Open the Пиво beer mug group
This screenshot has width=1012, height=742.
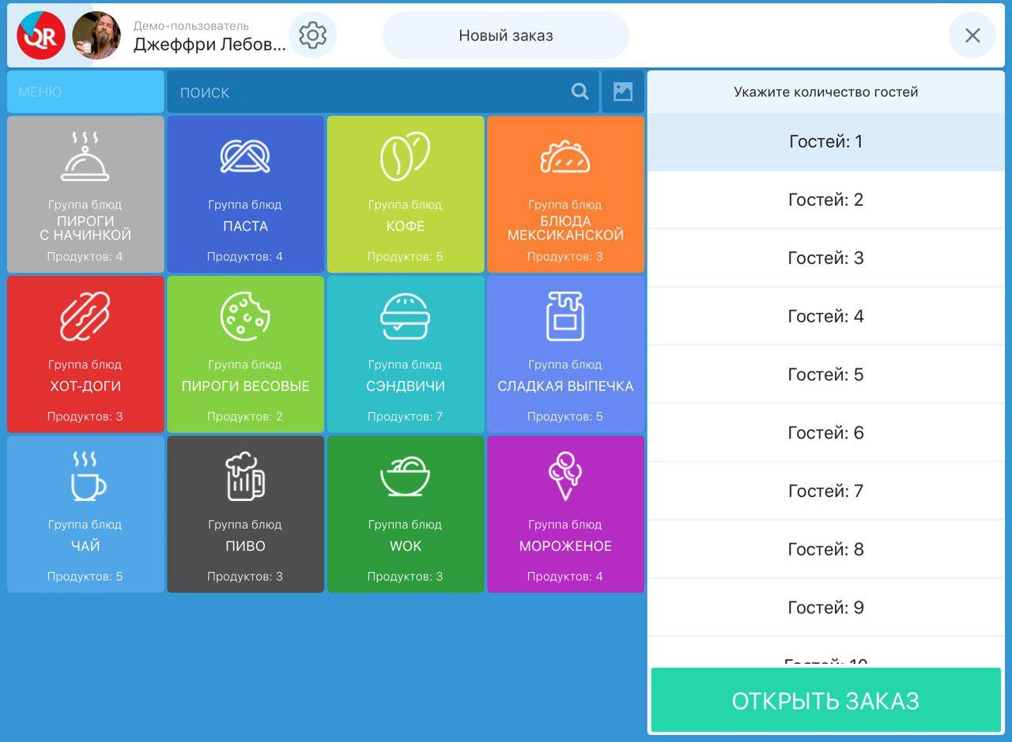click(x=245, y=514)
